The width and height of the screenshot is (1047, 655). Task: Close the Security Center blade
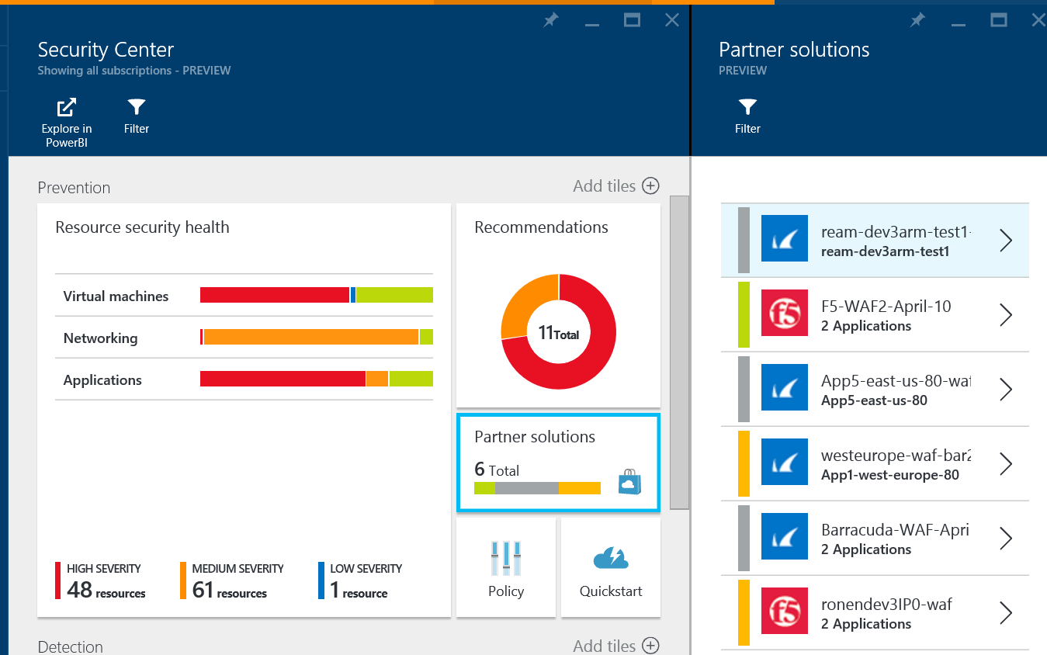[x=672, y=21]
